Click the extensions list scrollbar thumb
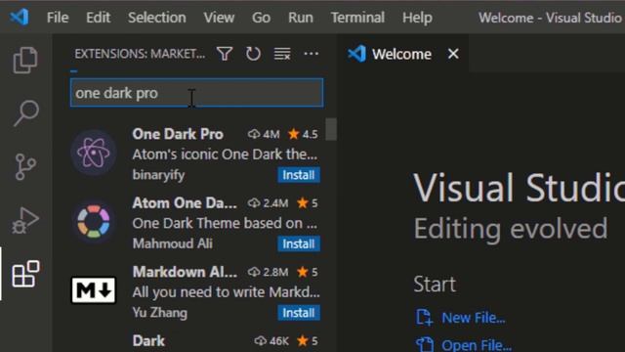Screen dimensions: 625x352 click(x=331, y=129)
